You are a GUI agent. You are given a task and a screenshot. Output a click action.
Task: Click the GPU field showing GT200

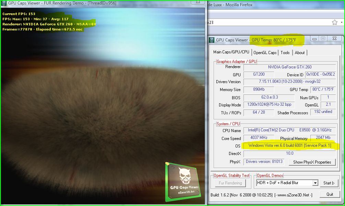coord(259,75)
